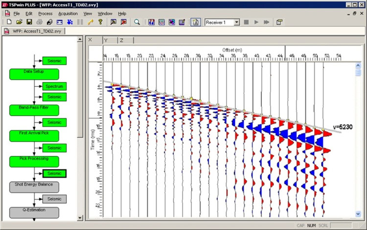
Task: Click the red document icon beside the File menu
Action: (x=7, y=13)
